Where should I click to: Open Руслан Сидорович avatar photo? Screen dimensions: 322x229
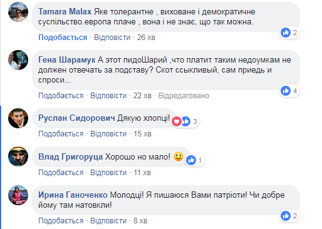[18, 118]
